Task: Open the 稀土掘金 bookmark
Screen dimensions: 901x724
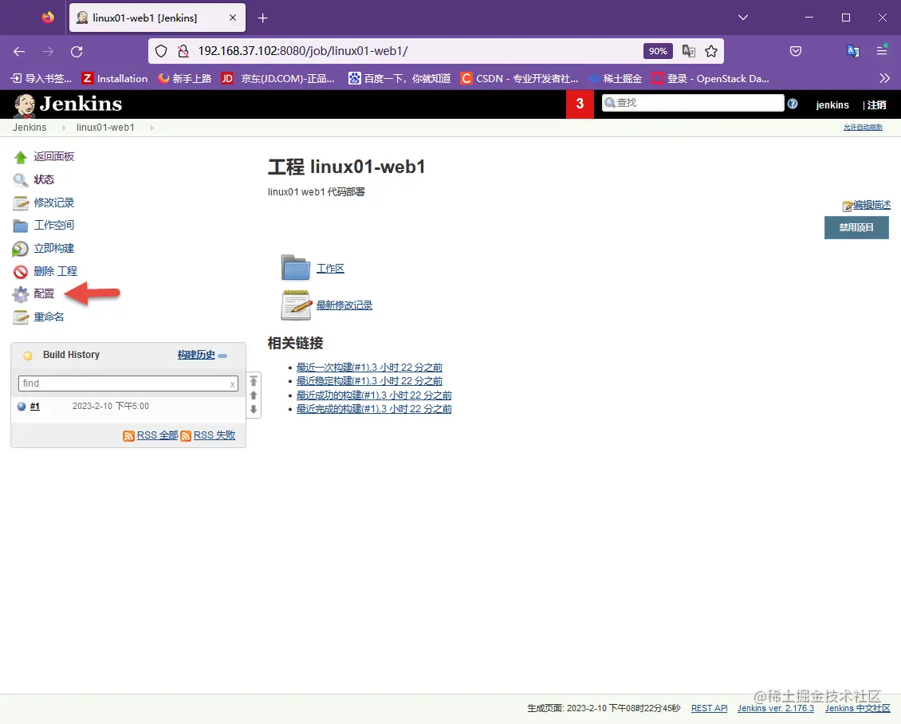Action: click(x=616, y=78)
